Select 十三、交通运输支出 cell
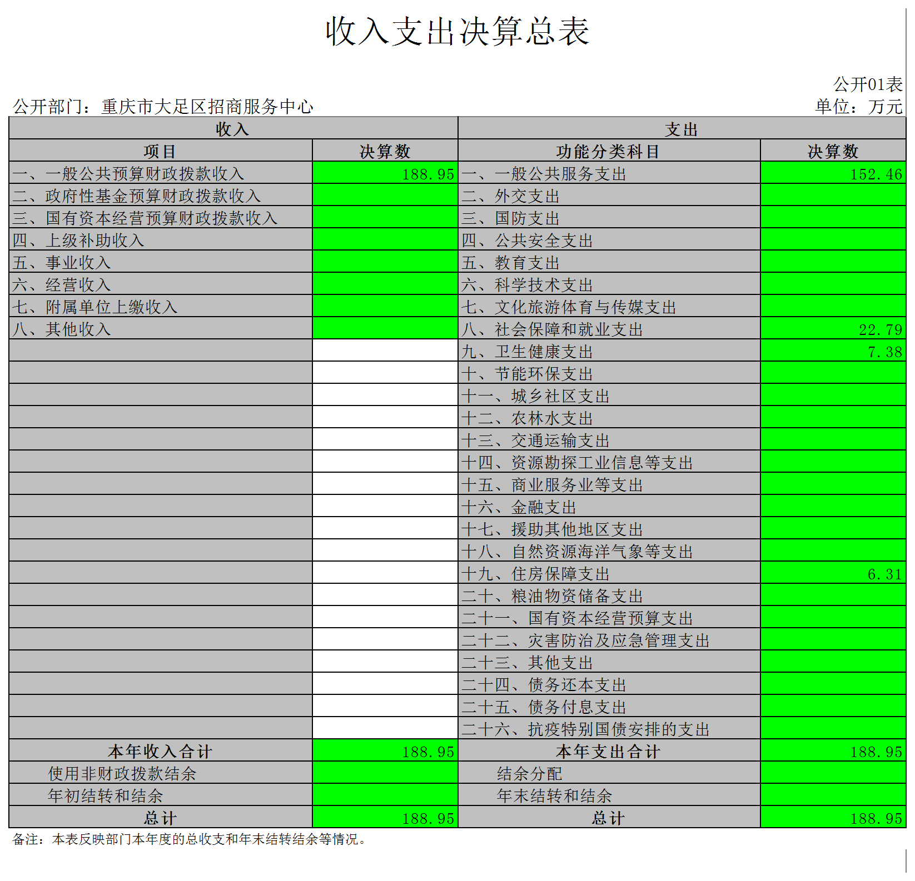Screen dimensions: 915x881 tap(609, 439)
